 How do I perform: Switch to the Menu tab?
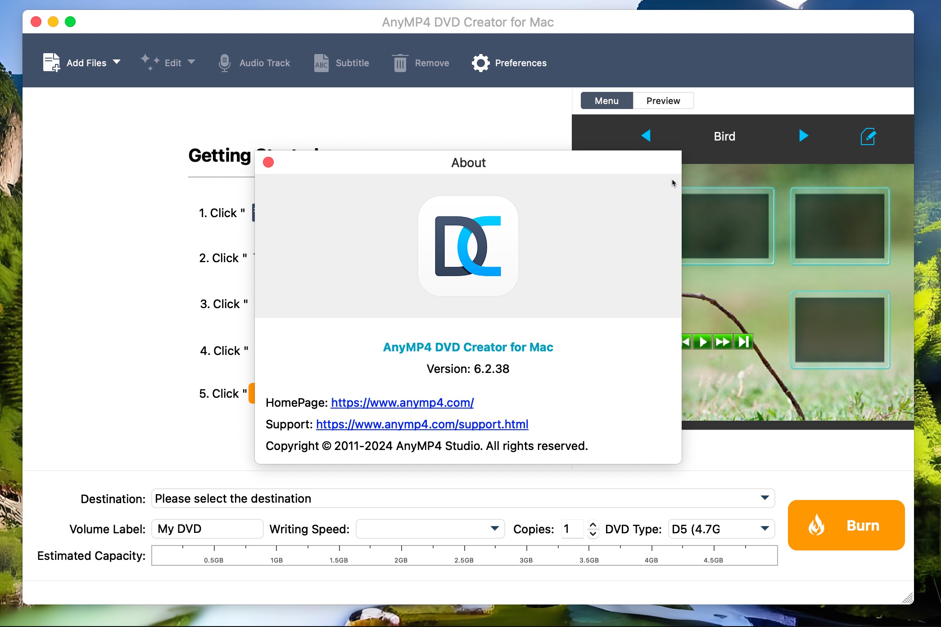point(606,101)
